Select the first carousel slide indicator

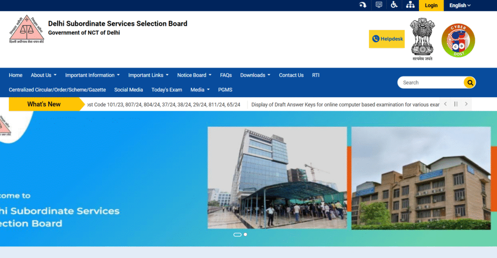point(237,235)
